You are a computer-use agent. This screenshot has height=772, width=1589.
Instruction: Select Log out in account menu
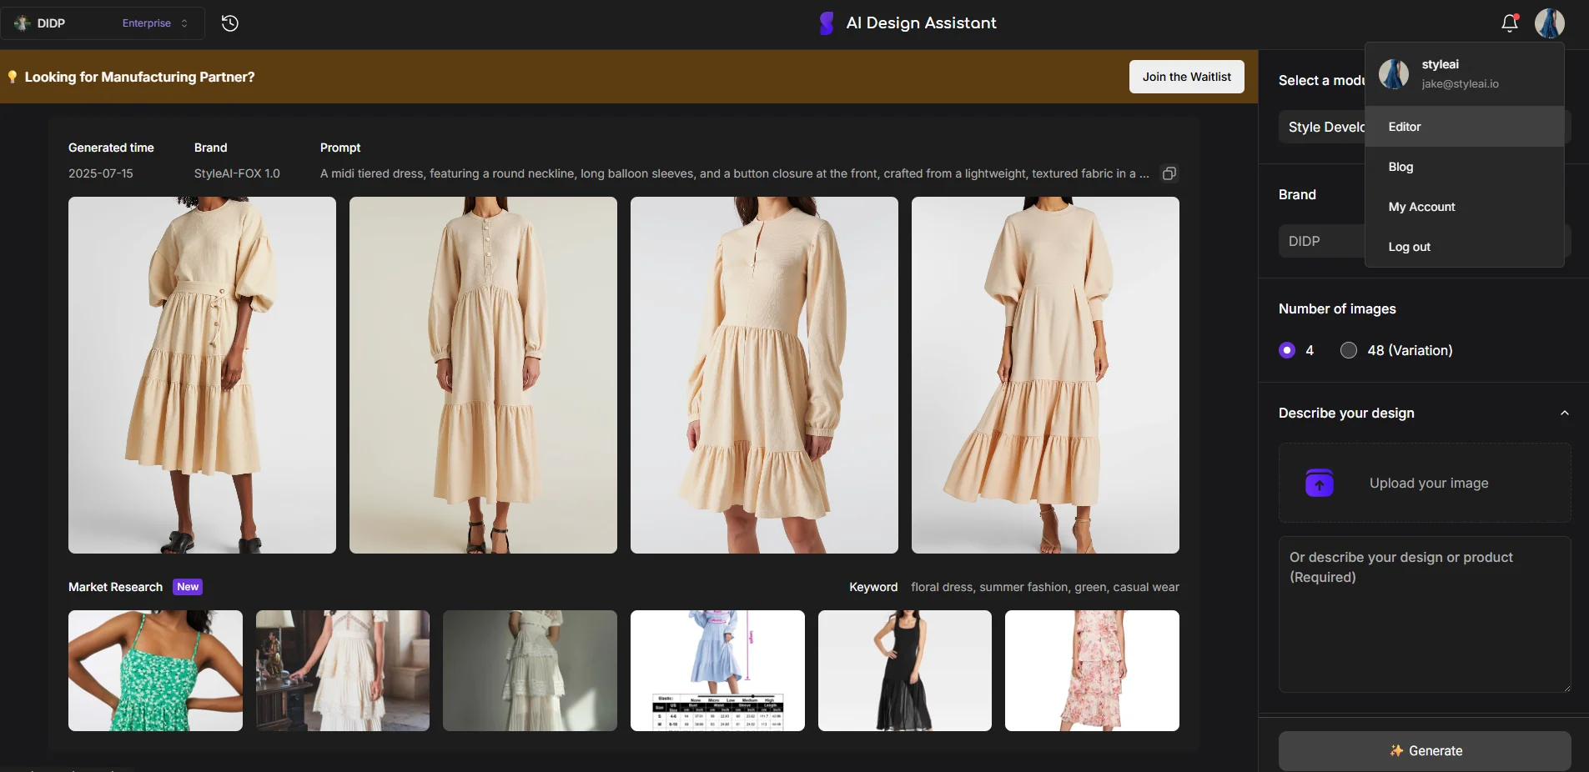pos(1409,247)
